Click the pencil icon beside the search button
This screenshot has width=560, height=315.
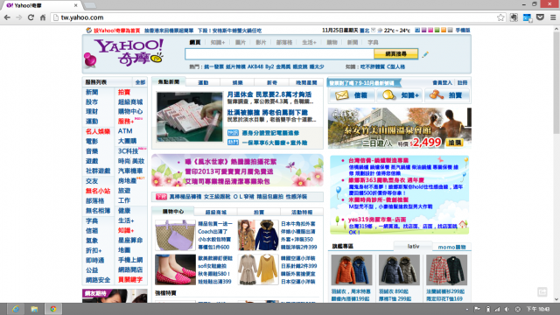425,54
